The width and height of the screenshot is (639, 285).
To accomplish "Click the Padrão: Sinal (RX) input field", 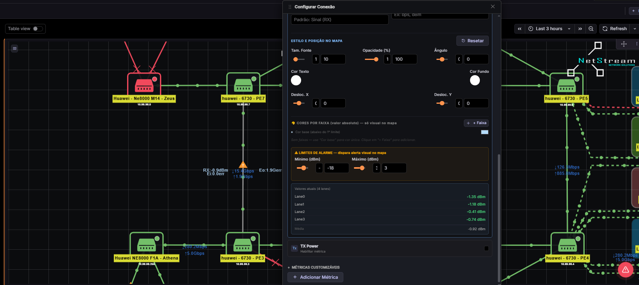I will (340, 20).
